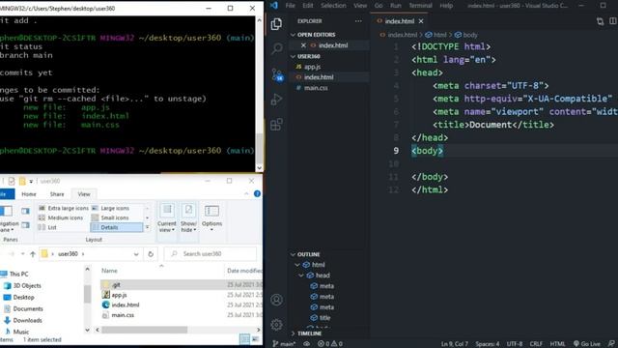Click Go Live in the status bar

point(586,344)
